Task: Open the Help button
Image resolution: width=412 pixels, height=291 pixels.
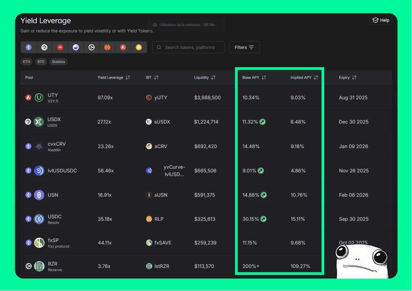Action: click(381, 20)
